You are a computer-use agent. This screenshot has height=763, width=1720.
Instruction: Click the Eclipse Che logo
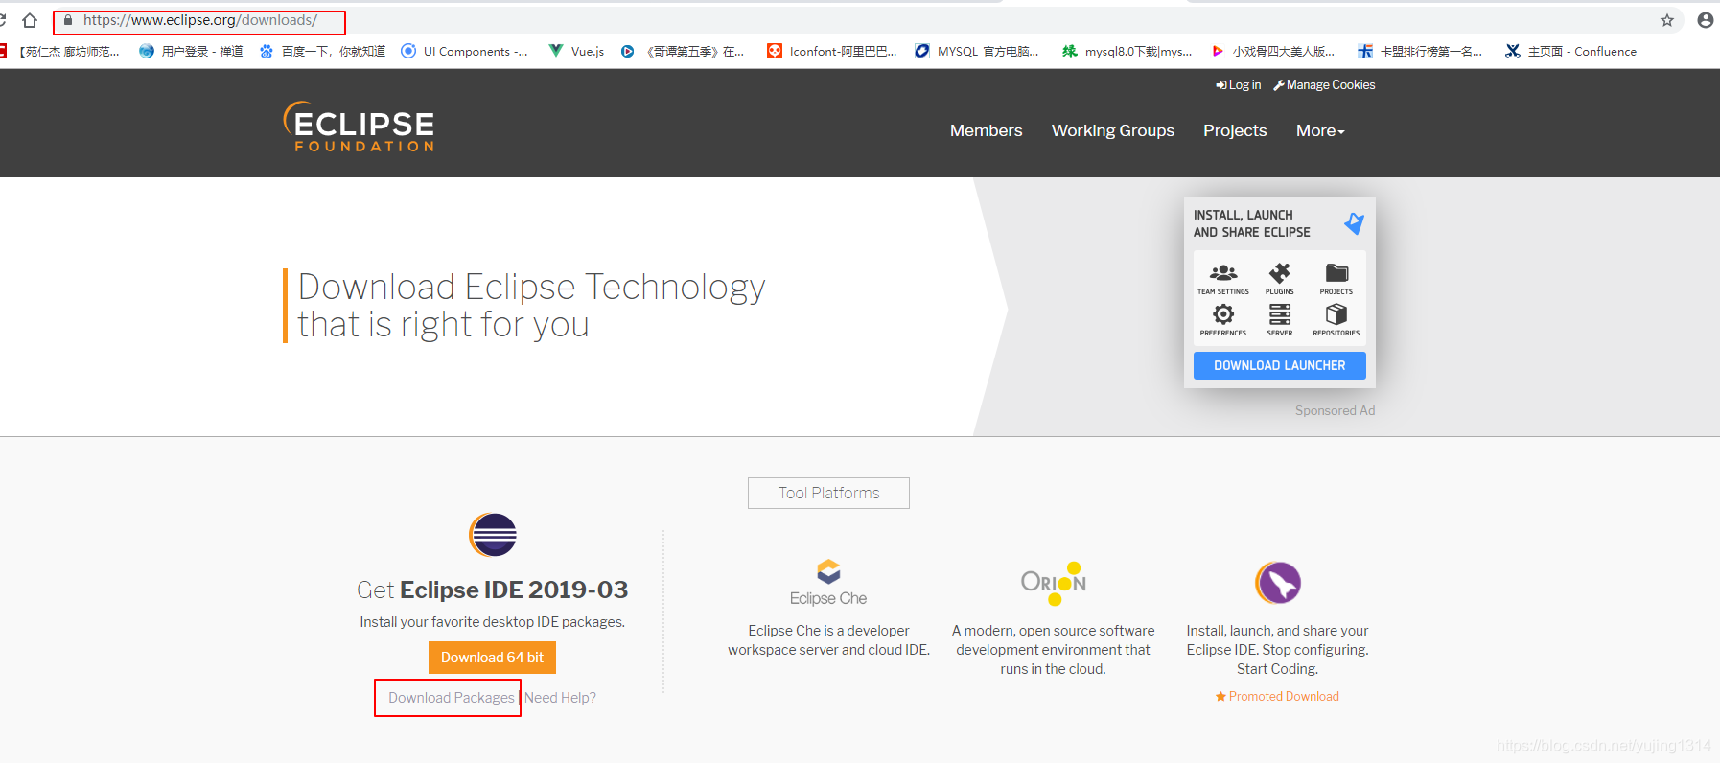pyautogui.click(x=828, y=583)
